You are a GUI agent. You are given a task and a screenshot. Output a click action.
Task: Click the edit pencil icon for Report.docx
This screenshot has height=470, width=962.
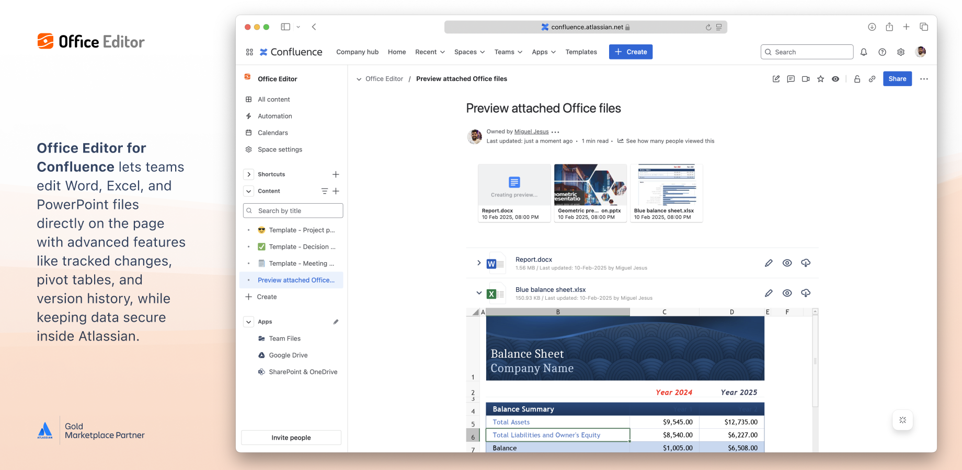[x=768, y=263]
